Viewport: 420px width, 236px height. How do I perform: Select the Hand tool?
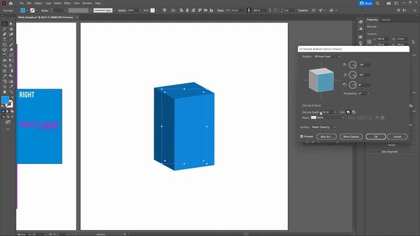click(x=5, y=92)
